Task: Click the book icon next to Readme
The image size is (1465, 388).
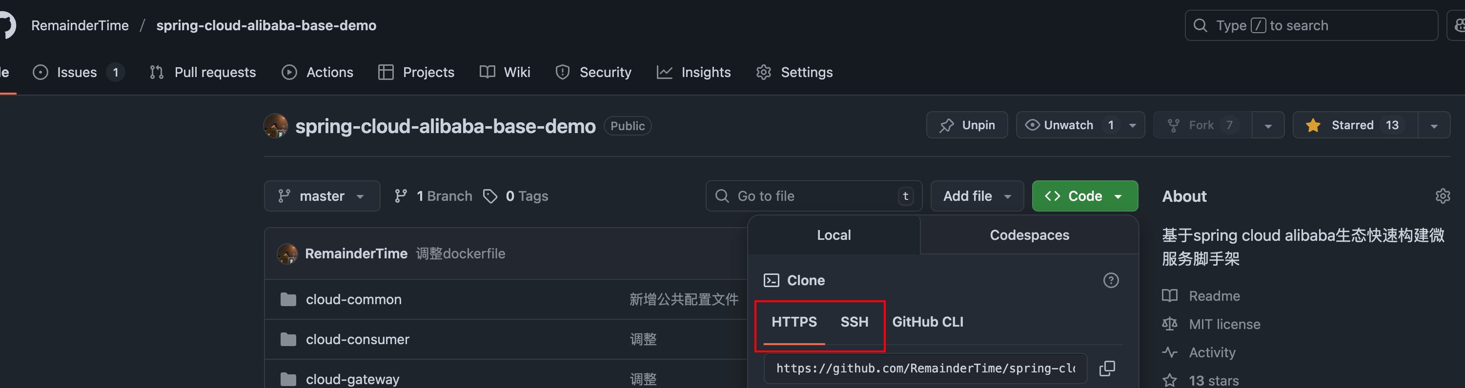Action: tap(1170, 295)
